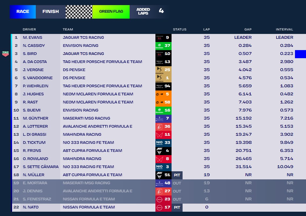This screenshot has height=216, width=306.
Task: Select driver M. Evans
Action: point(32,37)
